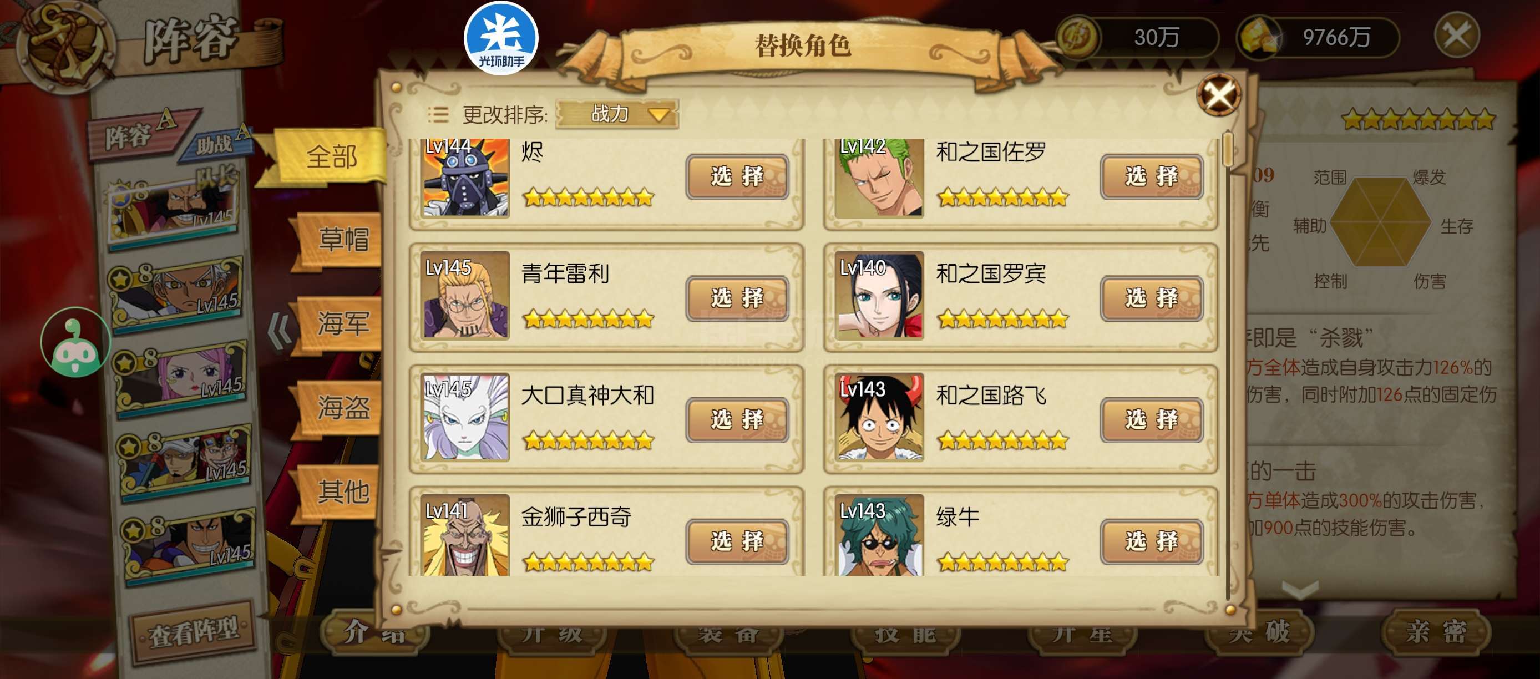Select the 青年雷利 character portrait

click(x=465, y=295)
